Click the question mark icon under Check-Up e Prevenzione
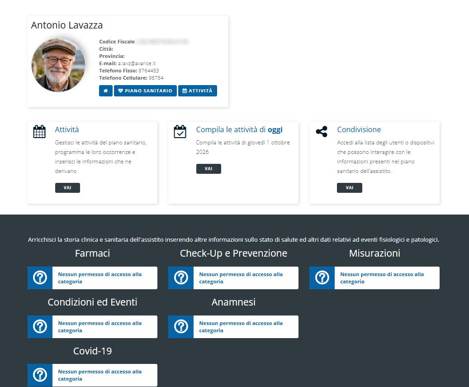The image size is (469, 387). 181,278
